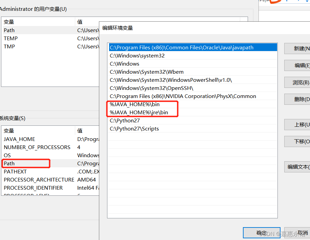Select the NVIDIA PhysX Common entry
The width and height of the screenshot is (310, 240).
click(x=193, y=96)
